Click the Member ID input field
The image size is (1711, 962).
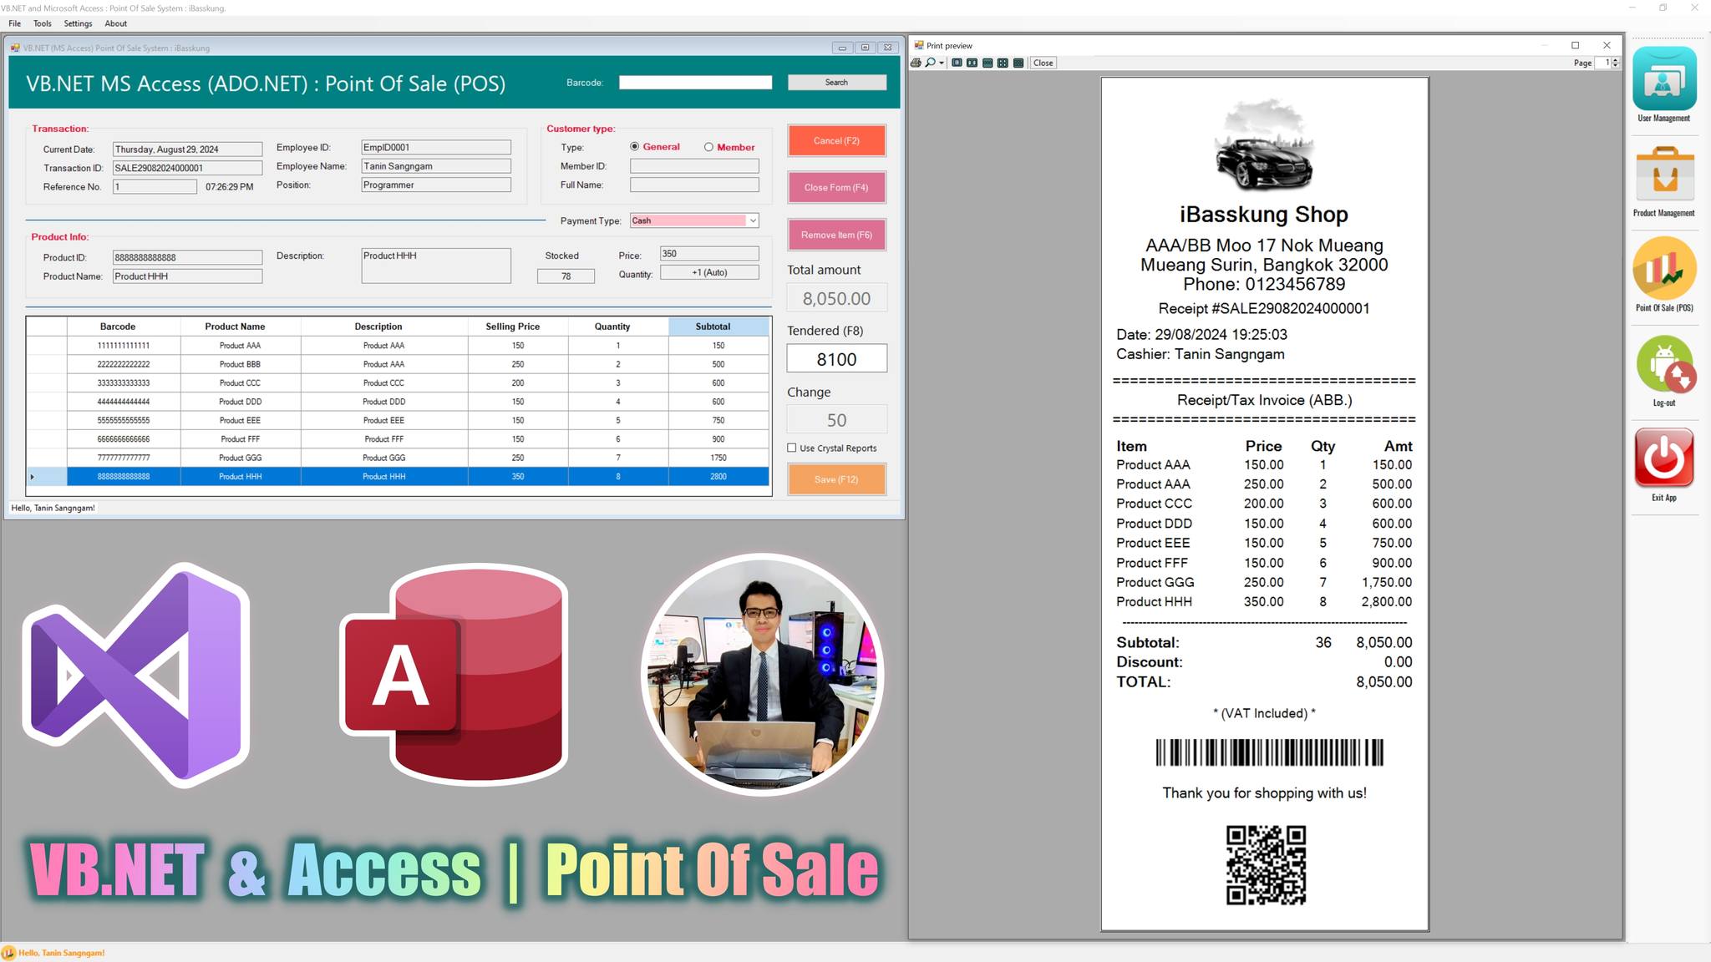(x=694, y=166)
